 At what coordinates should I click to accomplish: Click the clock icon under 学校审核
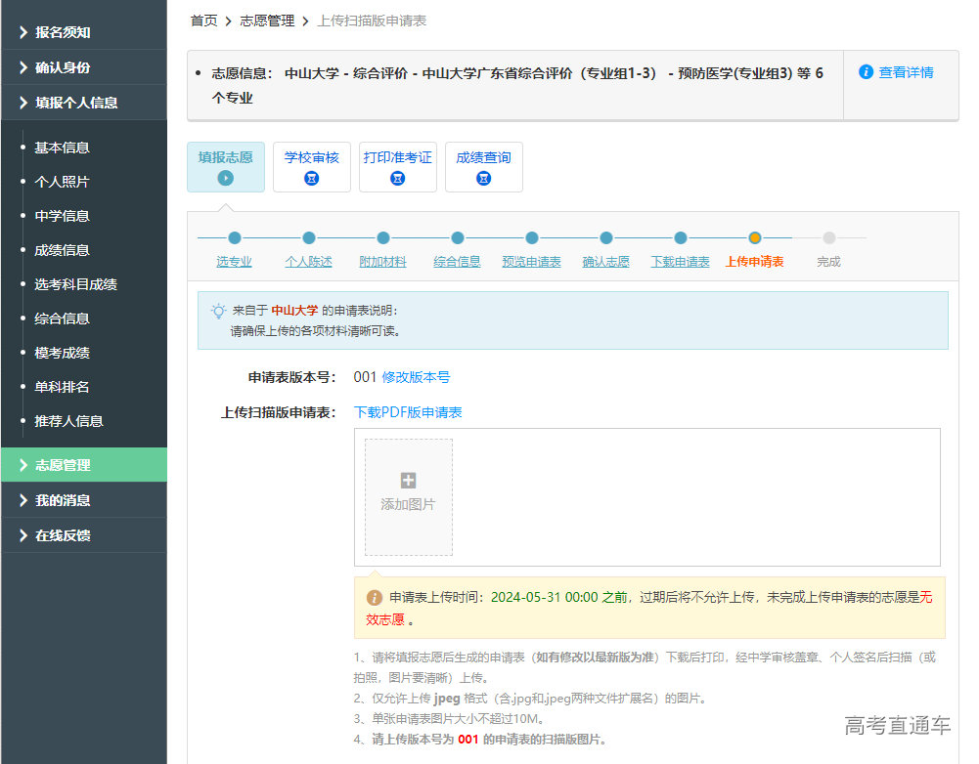click(311, 180)
